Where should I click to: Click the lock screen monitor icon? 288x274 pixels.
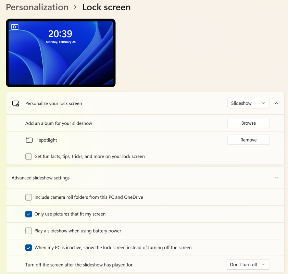point(16,103)
